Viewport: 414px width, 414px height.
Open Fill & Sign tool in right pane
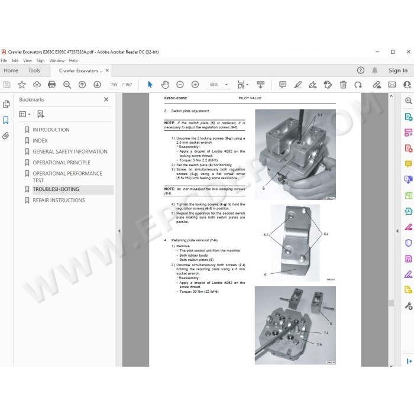click(x=408, y=274)
